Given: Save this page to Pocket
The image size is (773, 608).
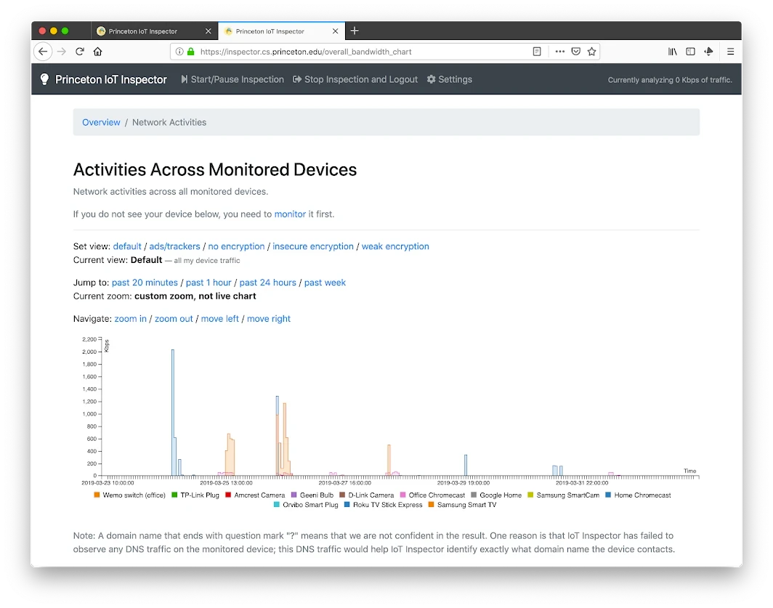Looking at the screenshot, I should tap(576, 52).
